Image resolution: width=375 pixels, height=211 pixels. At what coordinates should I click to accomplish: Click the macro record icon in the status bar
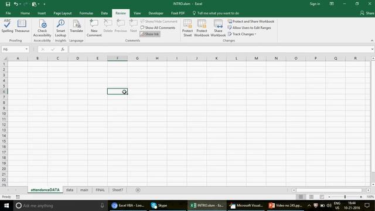click(18, 197)
